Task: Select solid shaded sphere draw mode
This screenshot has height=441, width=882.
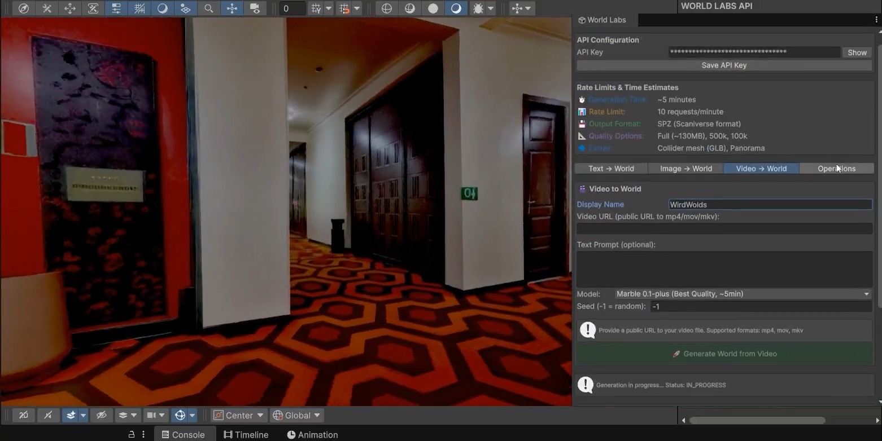Action: coord(433,8)
